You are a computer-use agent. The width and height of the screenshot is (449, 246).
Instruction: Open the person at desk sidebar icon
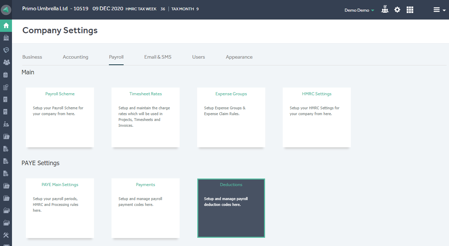click(x=6, y=124)
